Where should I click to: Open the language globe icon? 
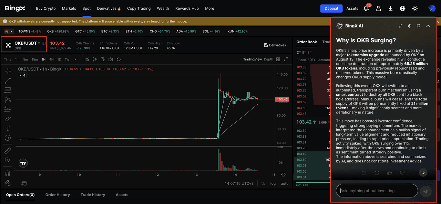tap(403, 8)
